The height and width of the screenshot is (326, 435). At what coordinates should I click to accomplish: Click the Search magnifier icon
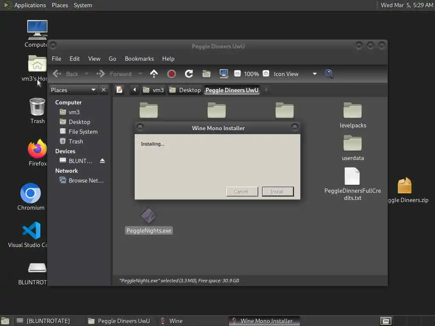click(329, 74)
